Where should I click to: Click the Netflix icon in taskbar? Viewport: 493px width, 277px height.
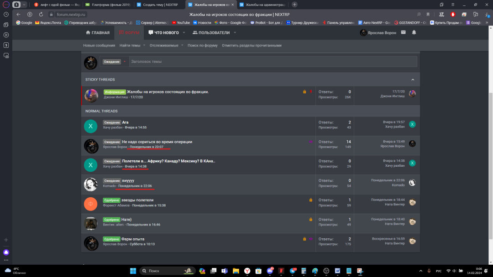point(281,271)
